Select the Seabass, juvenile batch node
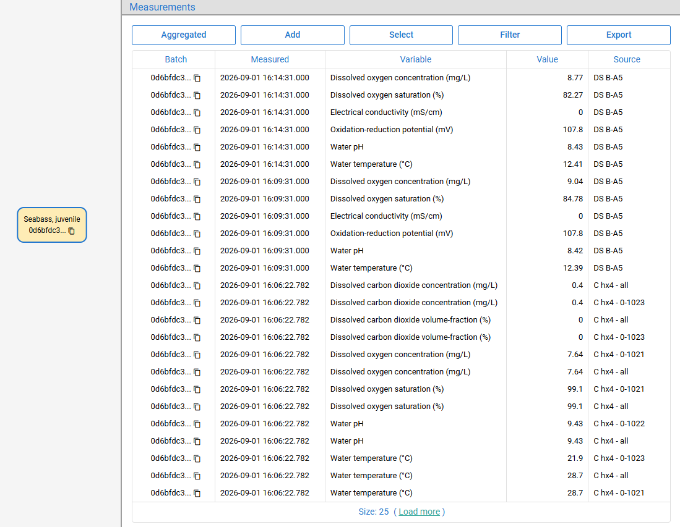The height and width of the screenshot is (527, 680). pyautogui.click(x=52, y=225)
